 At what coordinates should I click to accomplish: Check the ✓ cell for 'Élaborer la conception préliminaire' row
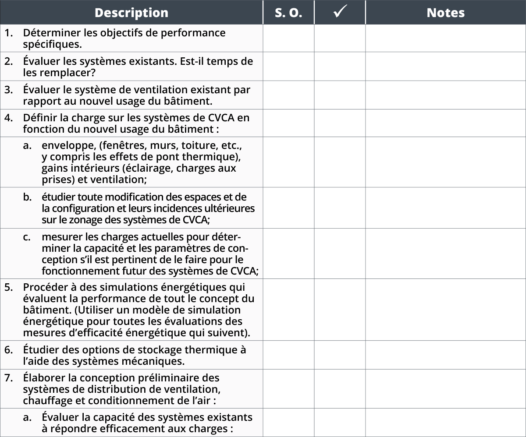click(340, 389)
